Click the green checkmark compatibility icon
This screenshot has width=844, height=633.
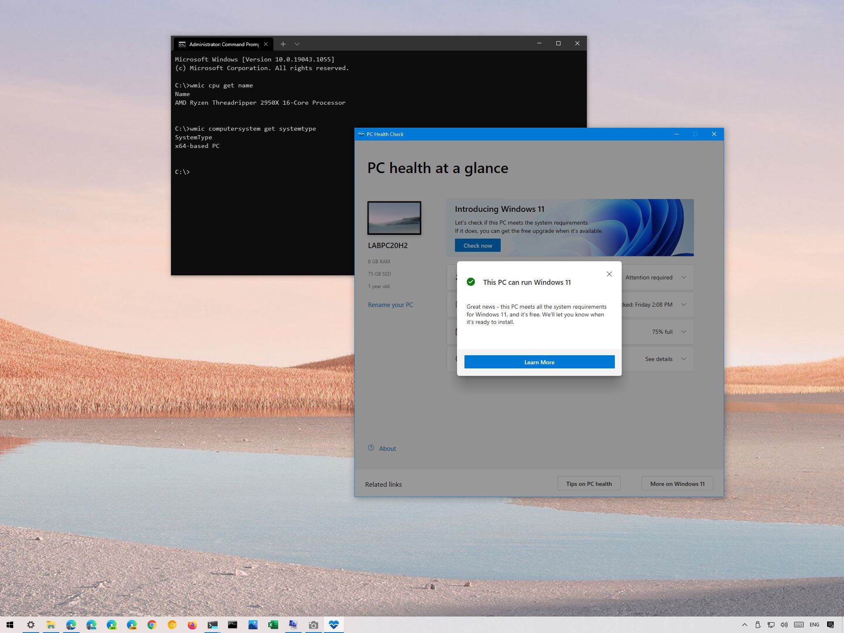[471, 282]
